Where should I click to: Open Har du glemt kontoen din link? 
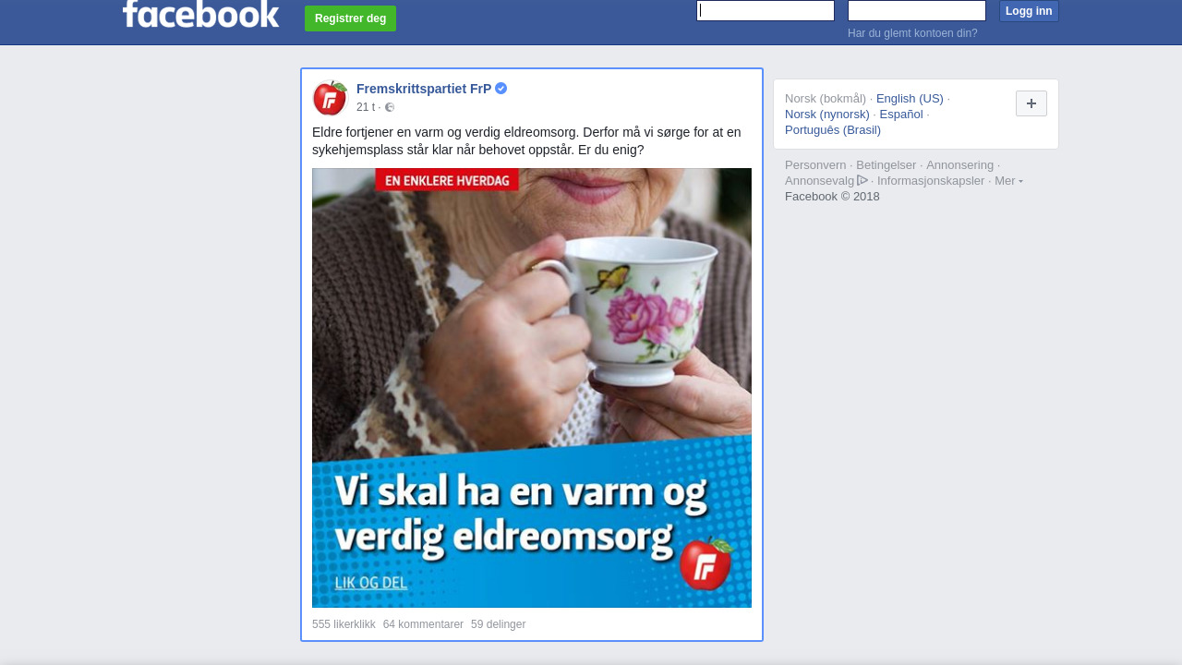pyautogui.click(x=912, y=33)
